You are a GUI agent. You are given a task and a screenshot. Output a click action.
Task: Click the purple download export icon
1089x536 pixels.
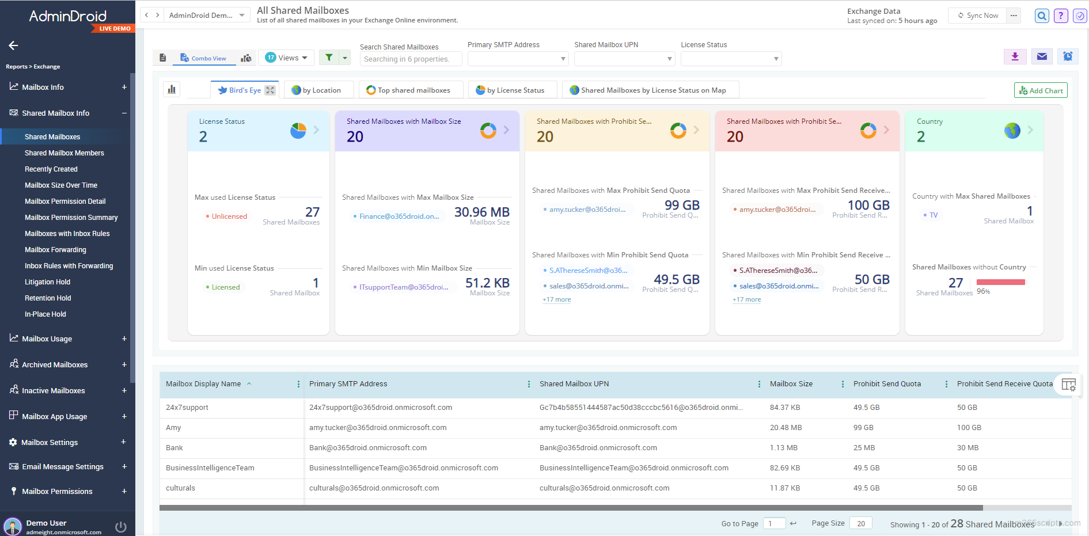click(x=1015, y=56)
